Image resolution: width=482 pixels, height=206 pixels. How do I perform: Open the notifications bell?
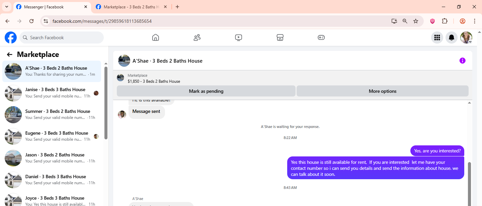[x=452, y=38]
